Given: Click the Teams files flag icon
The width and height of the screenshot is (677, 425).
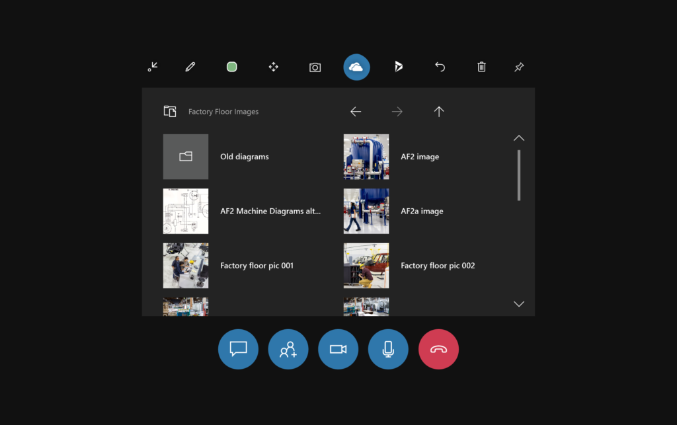Looking at the screenshot, I should tap(398, 67).
